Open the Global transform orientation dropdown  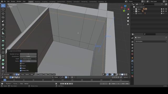tap(56, 77)
